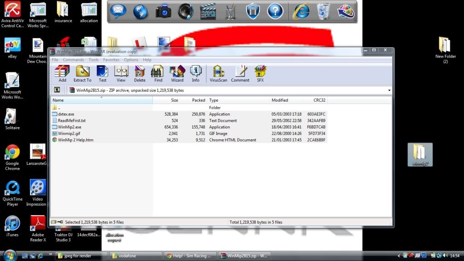The width and height of the screenshot is (464, 261).
Task: Expand the archive path dropdown arrow
Action: [x=389, y=90]
